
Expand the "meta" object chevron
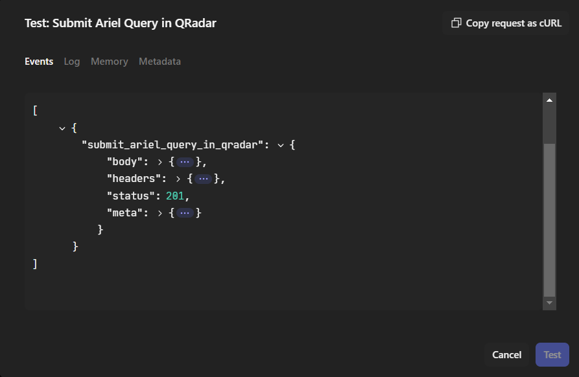pos(160,213)
